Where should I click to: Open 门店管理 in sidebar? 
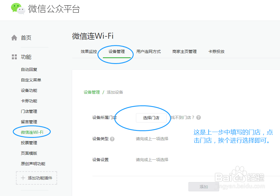tap(29, 111)
